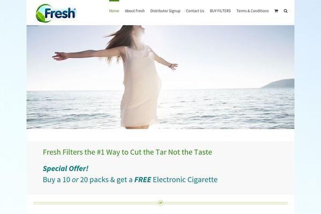Click the Fresh logo wordmark
Image resolution: width=321 pixels, height=214 pixels.
pos(60,13)
